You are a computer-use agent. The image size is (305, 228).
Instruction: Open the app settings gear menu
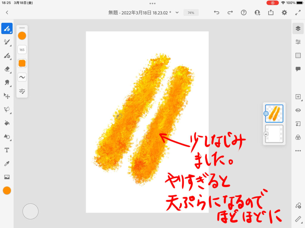(284, 12)
